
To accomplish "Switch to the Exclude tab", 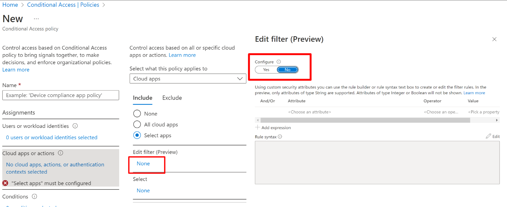I will (x=172, y=98).
